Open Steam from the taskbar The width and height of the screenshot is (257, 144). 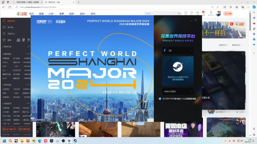coord(75,141)
